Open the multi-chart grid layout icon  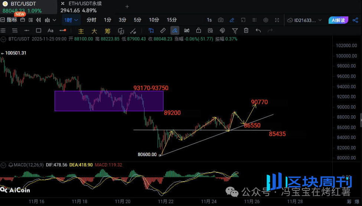(31, 20)
